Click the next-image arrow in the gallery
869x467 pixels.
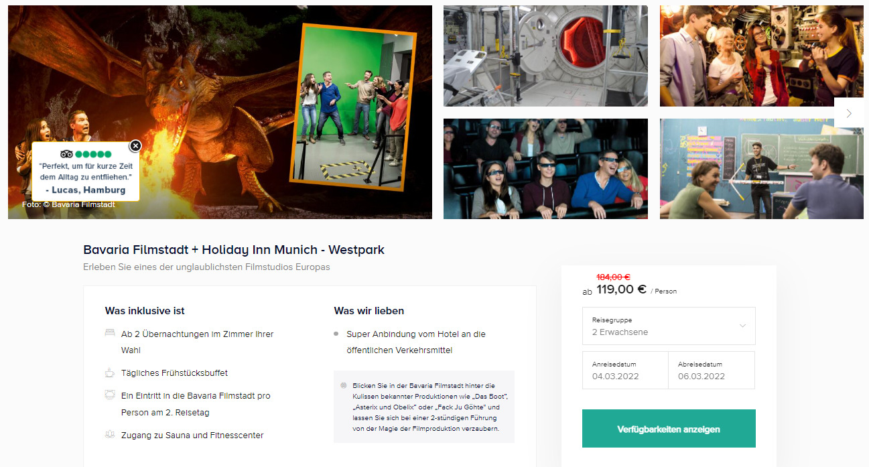tap(849, 113)
